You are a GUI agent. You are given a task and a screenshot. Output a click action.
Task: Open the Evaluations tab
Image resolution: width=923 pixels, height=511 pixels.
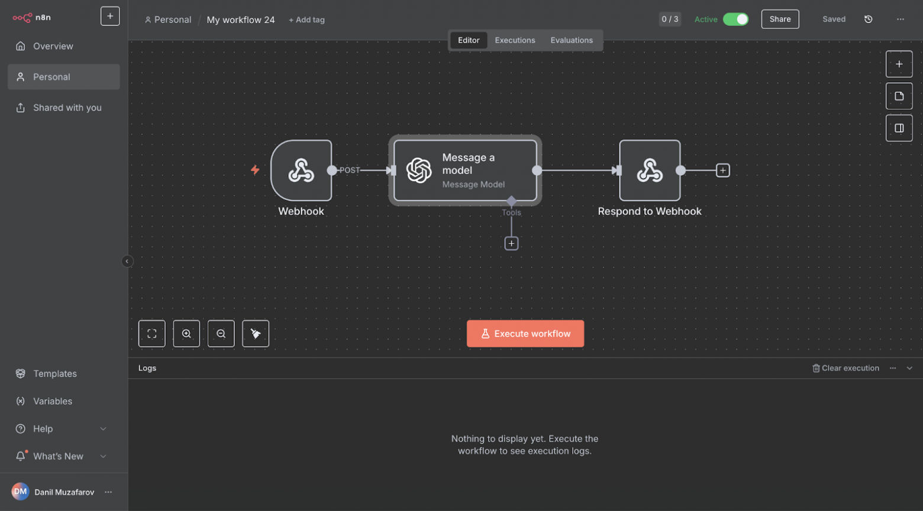point(571,40)
